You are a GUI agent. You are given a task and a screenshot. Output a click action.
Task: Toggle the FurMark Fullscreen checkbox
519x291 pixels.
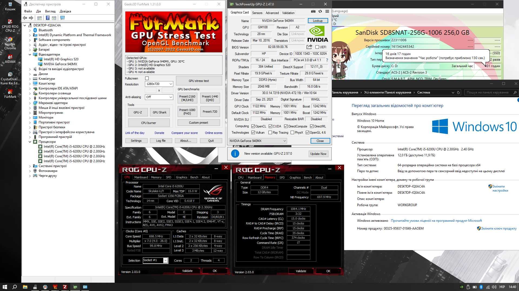coord(147,78)
